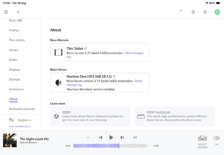This screenshot has height=155, width=224.
Task: Skip to next track
Action: click(x=122, y=137)
